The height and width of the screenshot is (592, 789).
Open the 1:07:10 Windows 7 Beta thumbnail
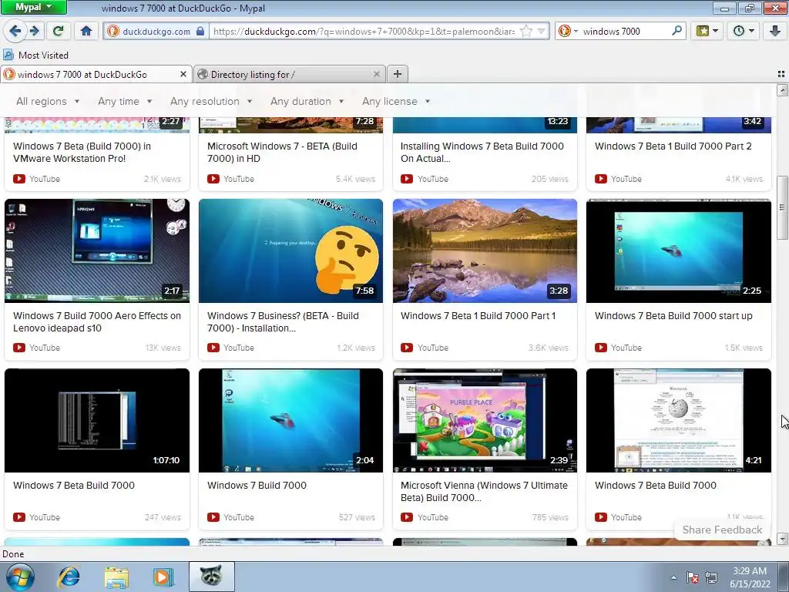[97, 420]
